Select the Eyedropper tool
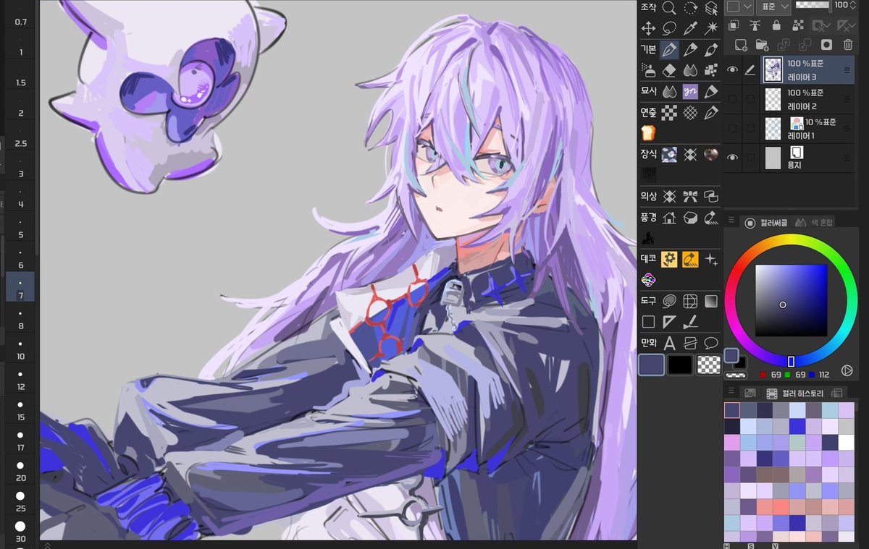This screenshot has height=549, width=869. tap(691, 28)
